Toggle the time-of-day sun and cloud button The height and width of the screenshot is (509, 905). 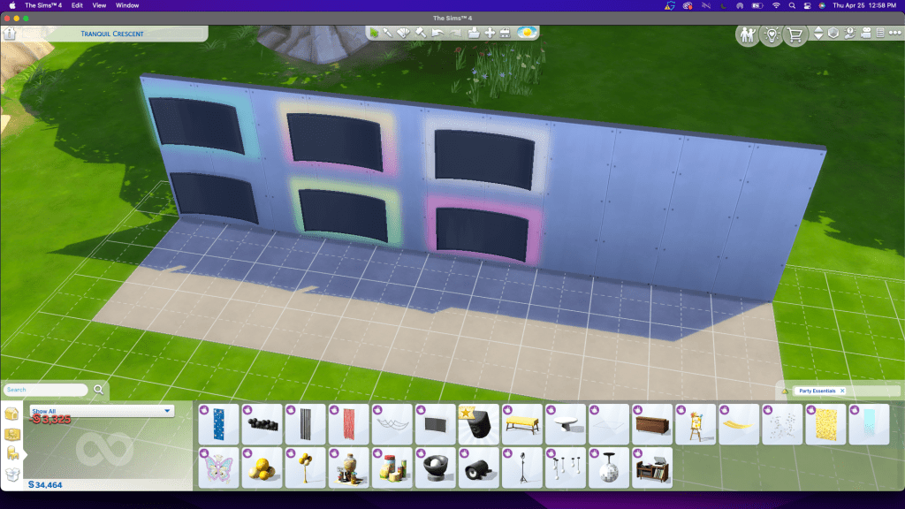click(528, 33)
